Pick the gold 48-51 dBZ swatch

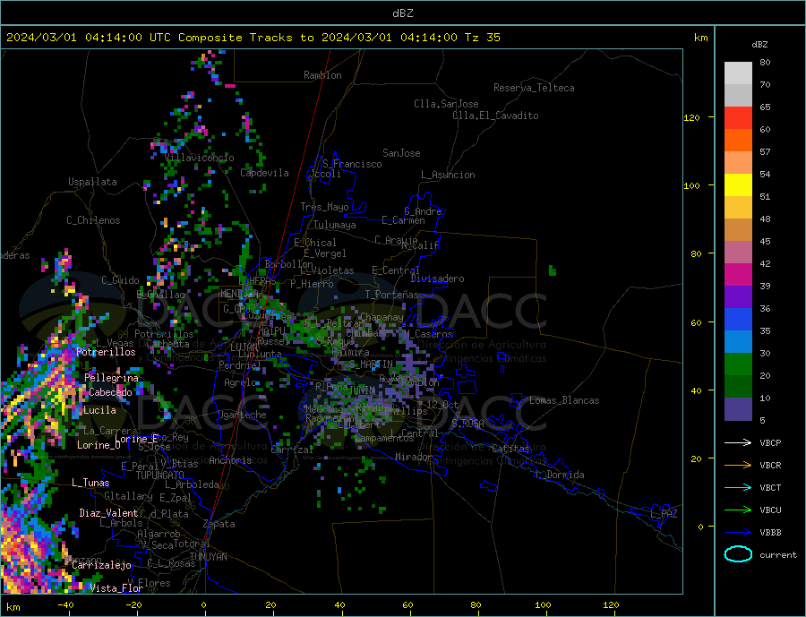tap(738, 208)
